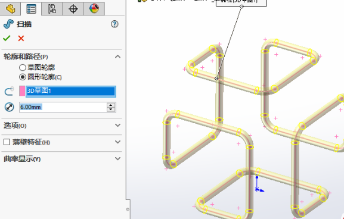Click the panel splitter handle at bottom
Screen dimensions: 344x219
(128, 209)
